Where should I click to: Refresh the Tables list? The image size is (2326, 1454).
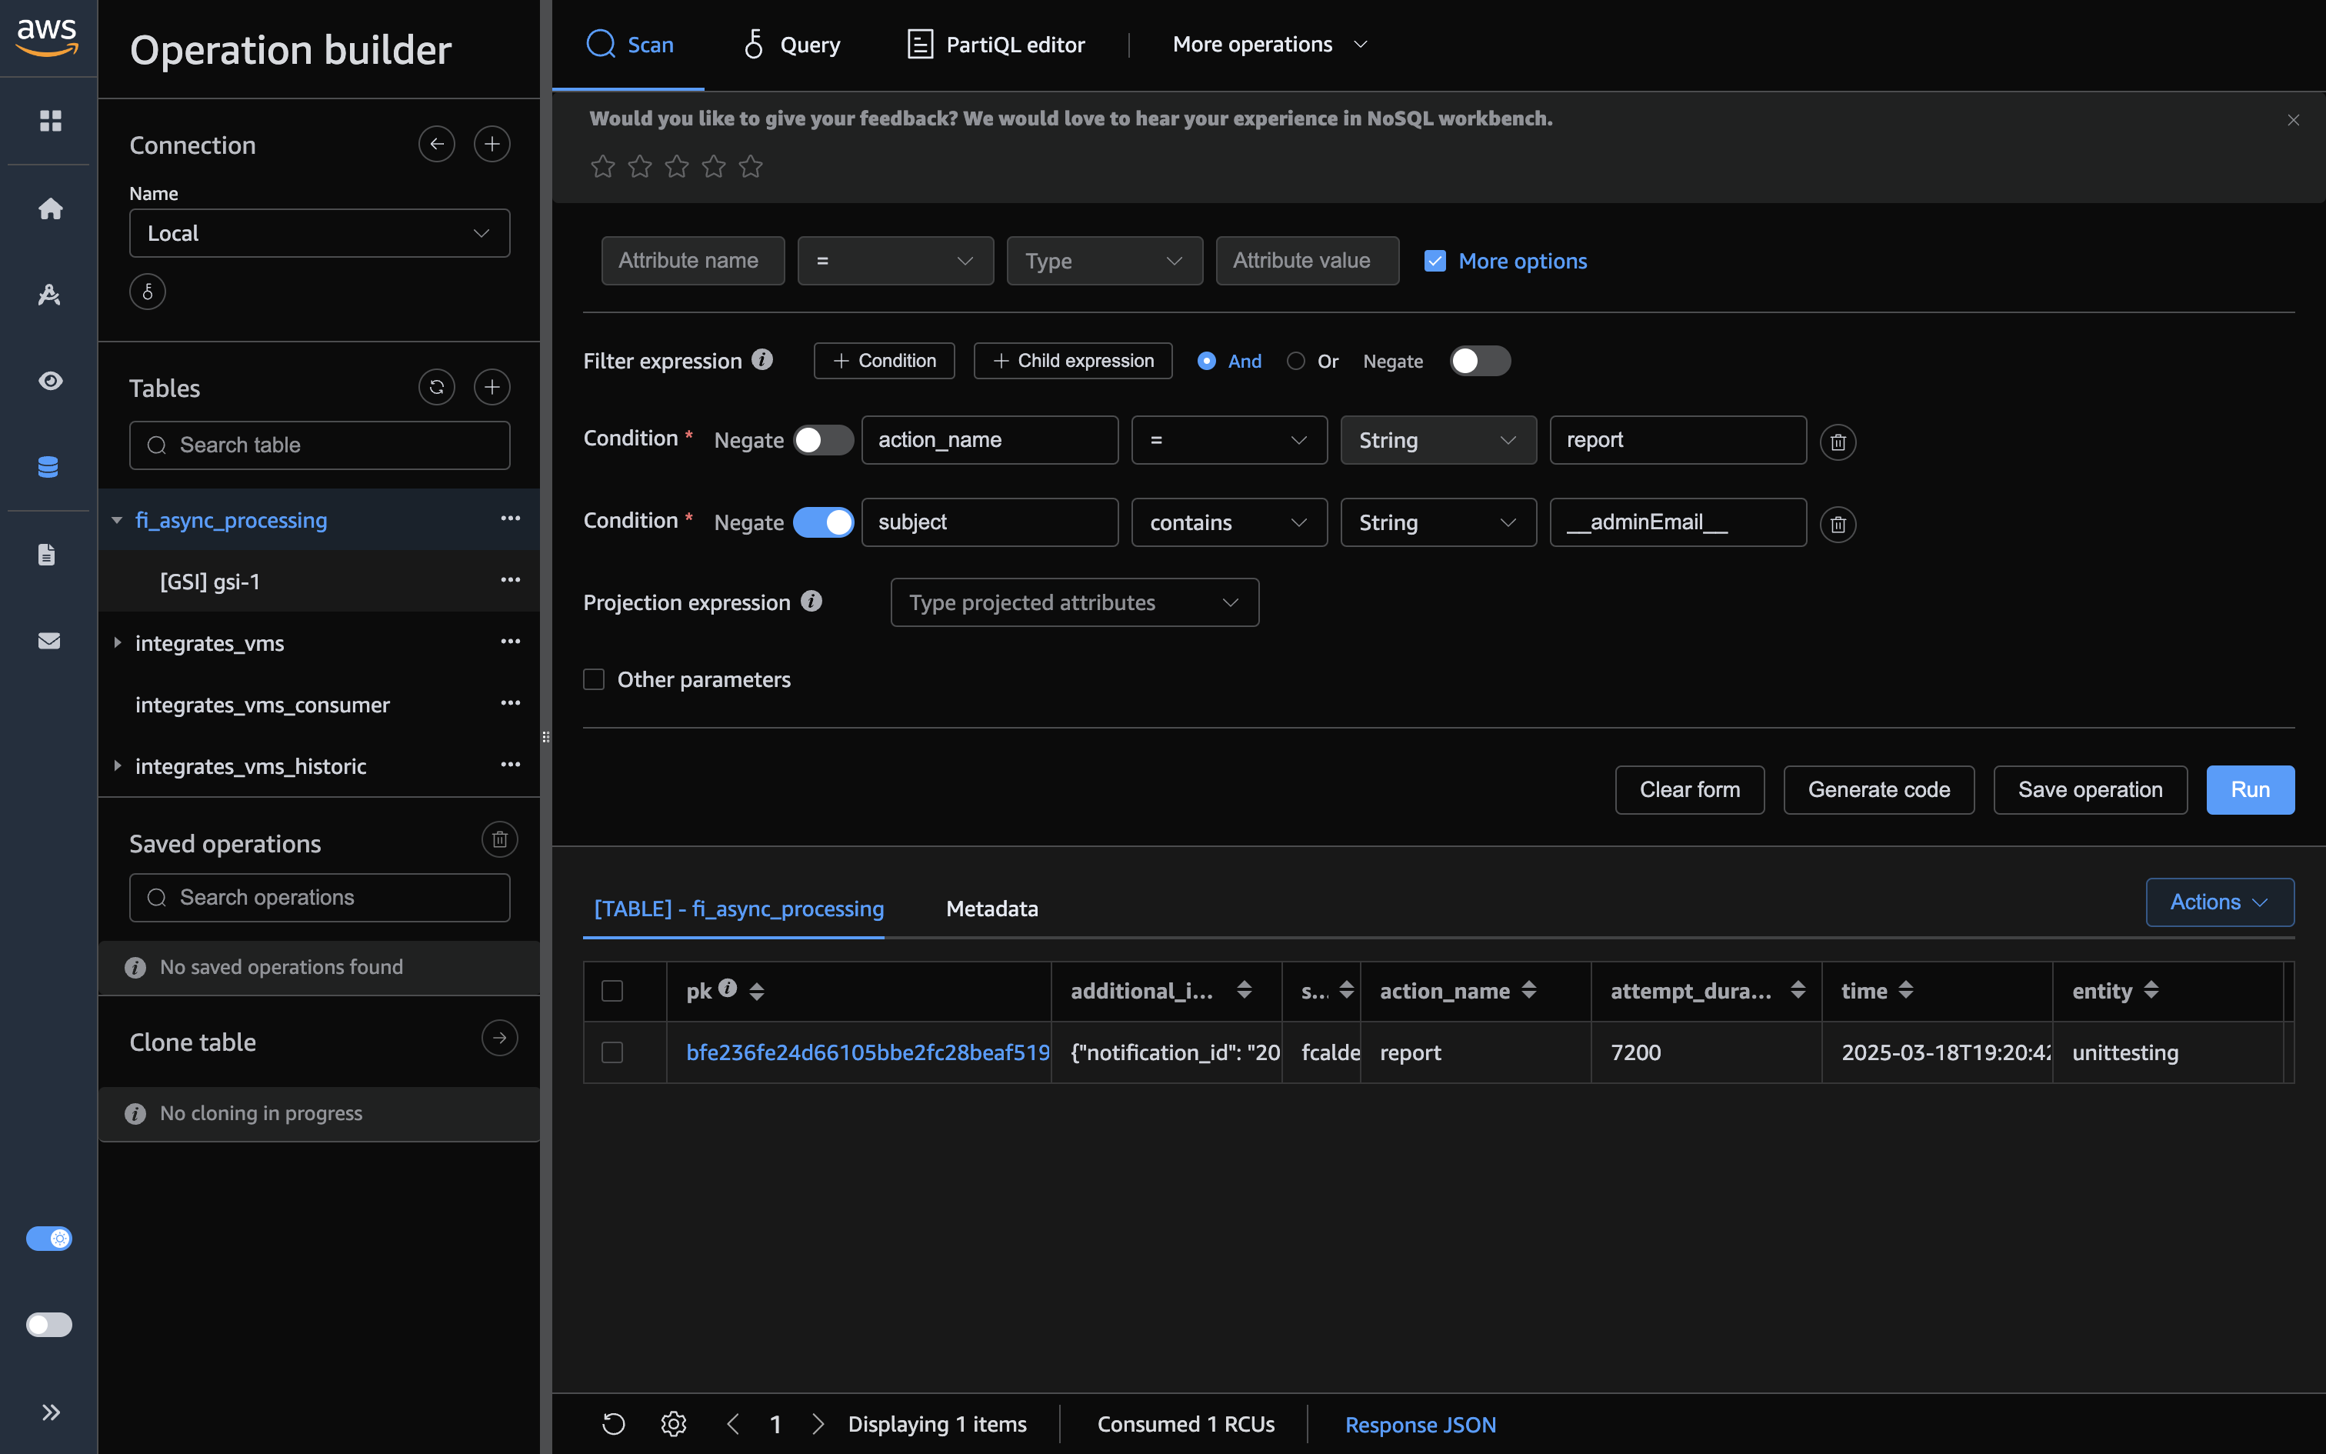pyautogui.click(x=436, y=388)
